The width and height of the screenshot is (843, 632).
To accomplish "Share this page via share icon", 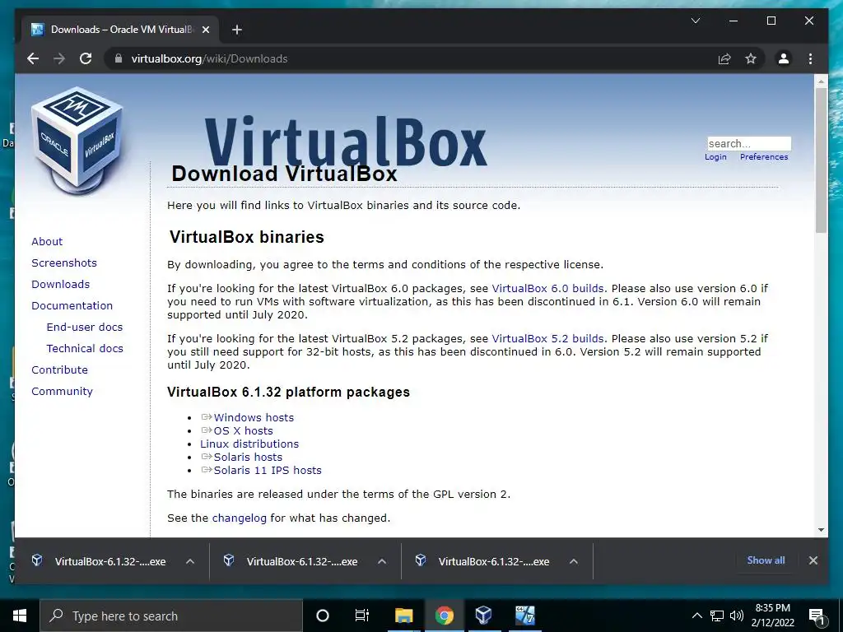I will [724, 58].
